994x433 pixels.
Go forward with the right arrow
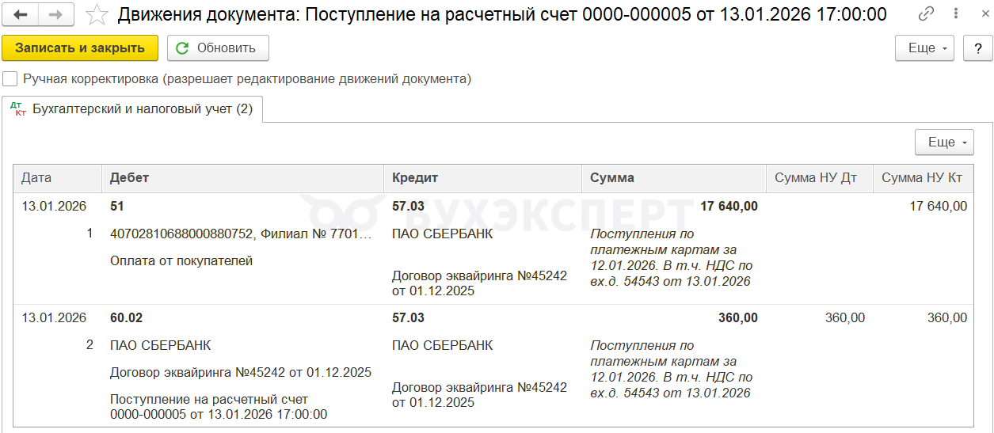coord(56,14)
